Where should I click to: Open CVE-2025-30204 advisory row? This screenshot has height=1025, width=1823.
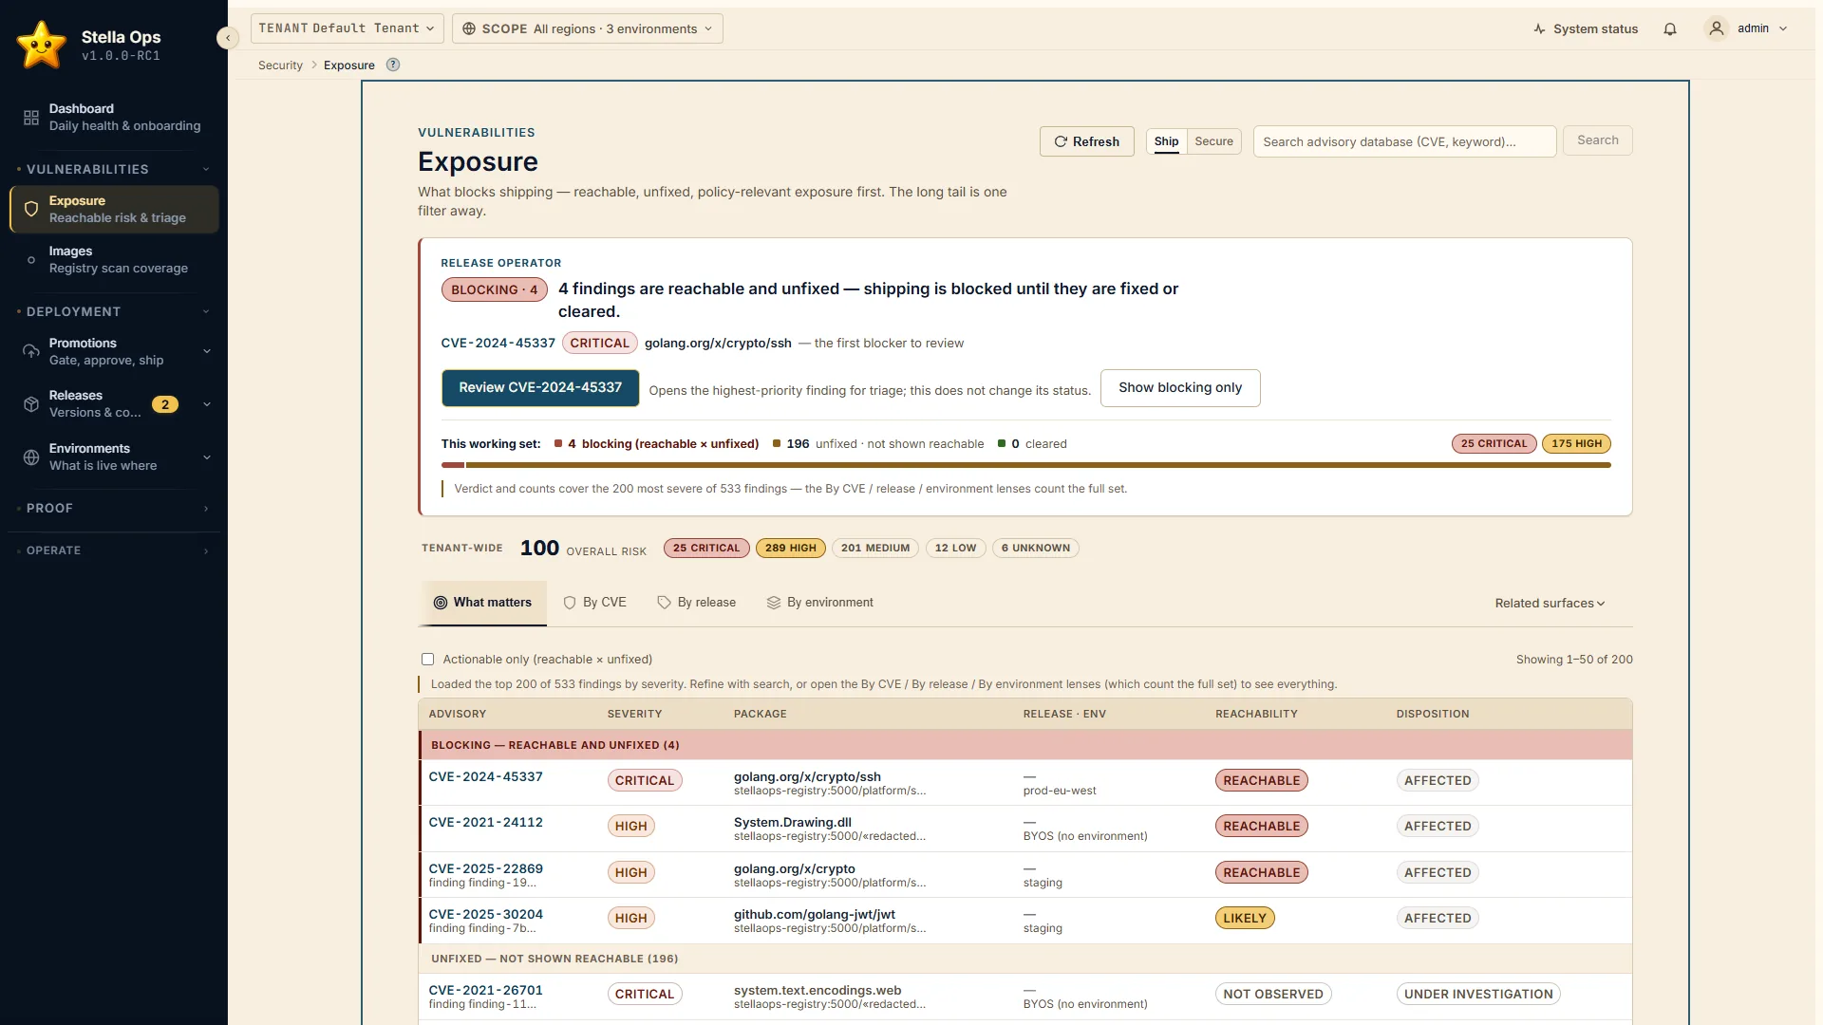486,915
